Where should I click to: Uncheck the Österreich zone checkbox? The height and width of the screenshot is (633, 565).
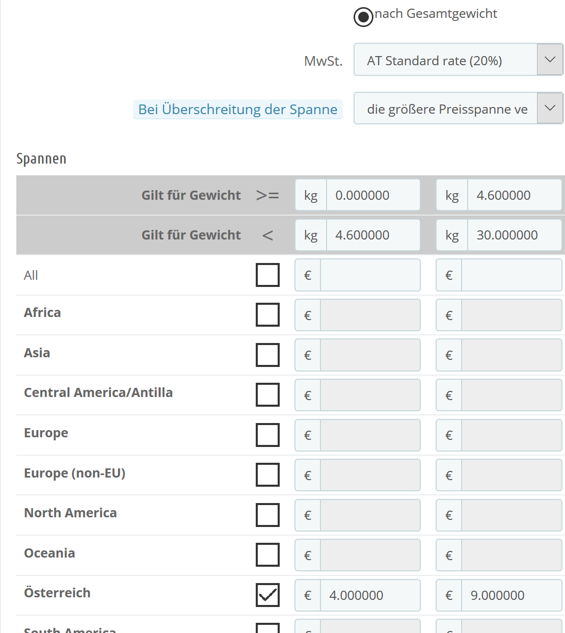(x=267, y=595)
